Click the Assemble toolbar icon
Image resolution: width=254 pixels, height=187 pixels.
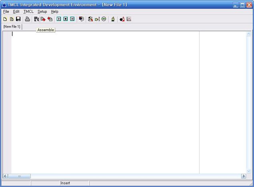(x=36, y=19)
